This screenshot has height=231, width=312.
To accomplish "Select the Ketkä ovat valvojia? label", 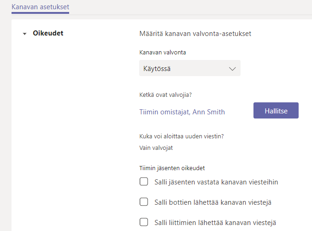I will pyautogui.click(x=165, y=95).
